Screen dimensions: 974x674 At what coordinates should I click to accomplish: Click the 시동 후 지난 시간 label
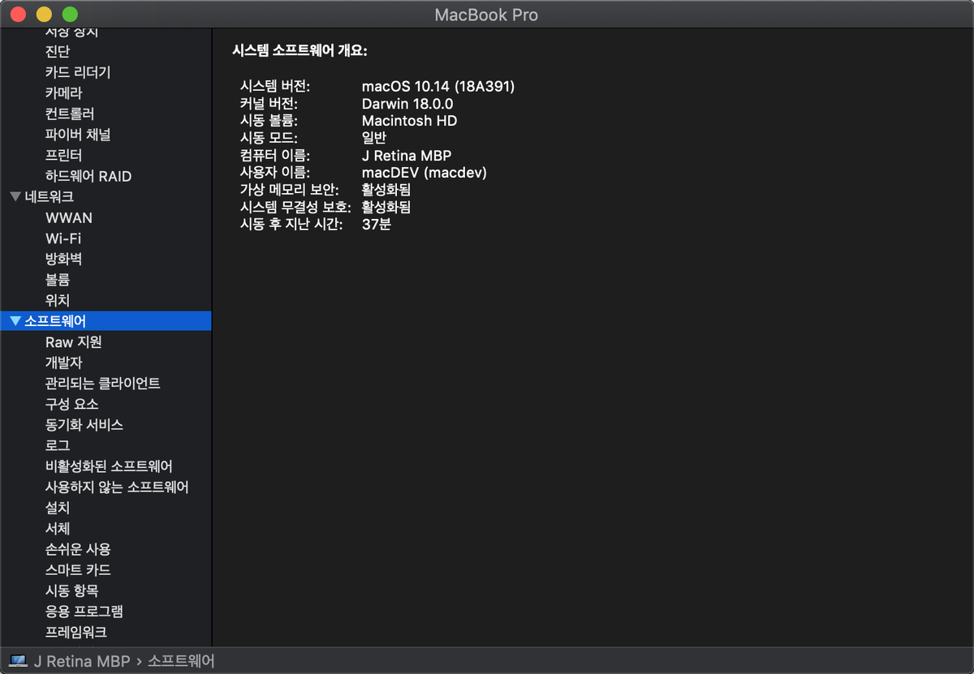click(292, 225)
